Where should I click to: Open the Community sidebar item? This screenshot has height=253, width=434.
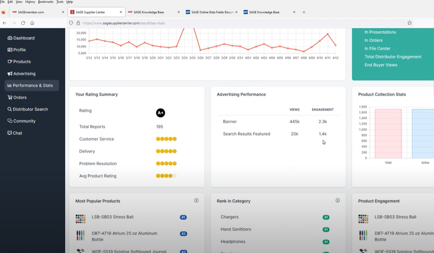pos(21,121)
